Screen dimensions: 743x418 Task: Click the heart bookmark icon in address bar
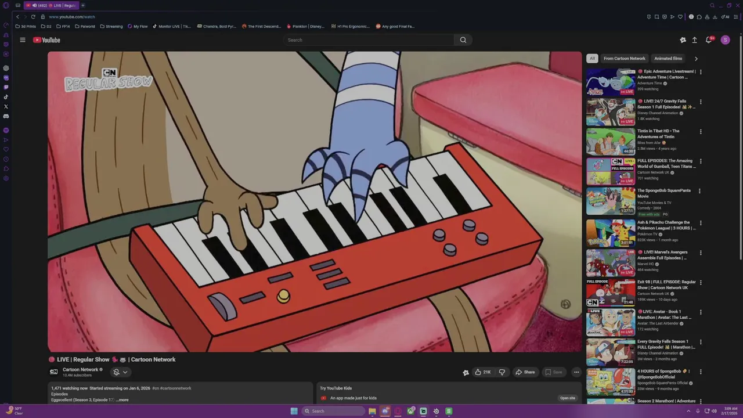click(680, 17)
